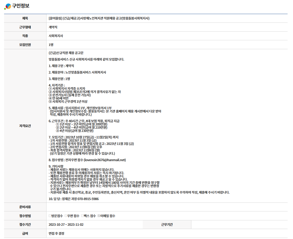Click the colorful 구인정보 logo icon
Image resolution: width=293 pixels, height=239 pixels.
pos(8,6)
